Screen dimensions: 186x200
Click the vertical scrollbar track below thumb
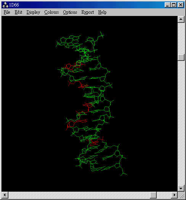(x=181, y=123)
